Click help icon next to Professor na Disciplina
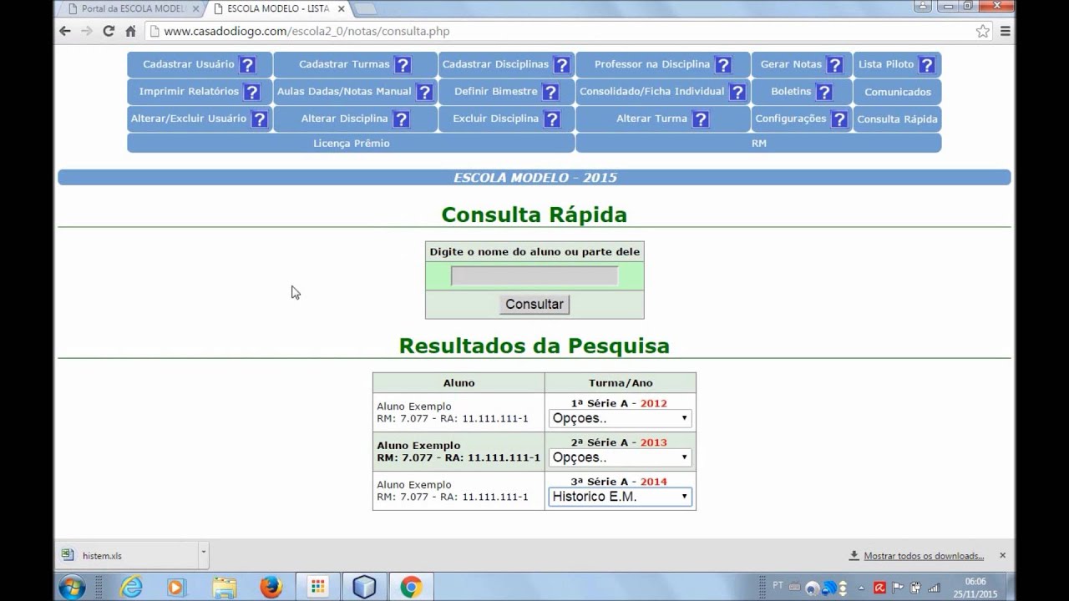The image size is (1069, 601). coord(723,65)
